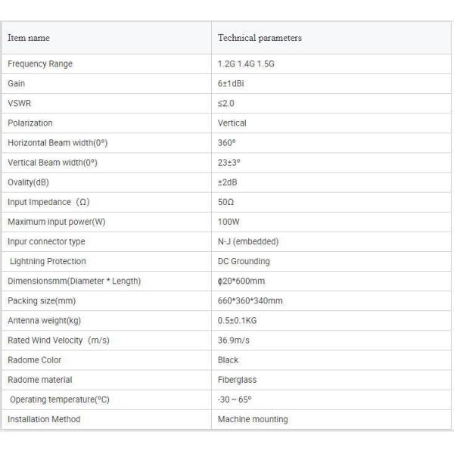Select the '50Ω' impedance value

tap(226, 202)
